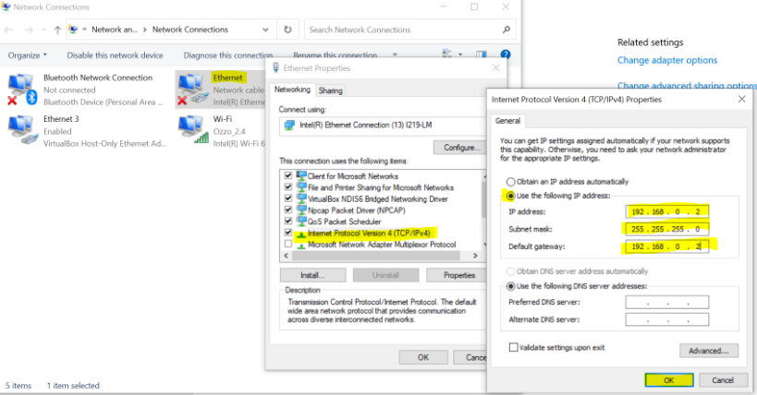
Task: Click File and Printer Sharing item icon
Action: tap(301, 187)
